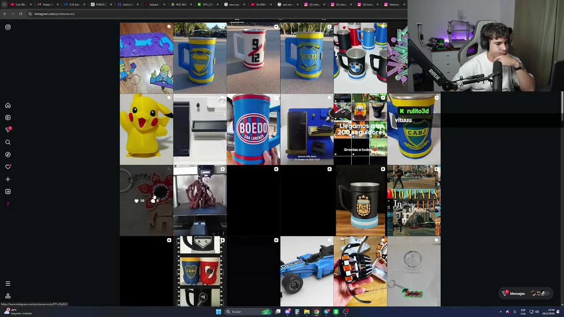Open the tab search dropdown in Chrome
The width and height of the screenshot is (564, 317).
(x=4, y=4)
